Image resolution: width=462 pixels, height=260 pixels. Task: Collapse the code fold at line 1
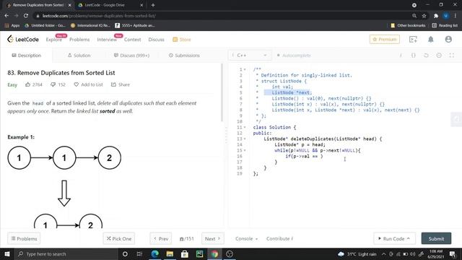[245, 69]
